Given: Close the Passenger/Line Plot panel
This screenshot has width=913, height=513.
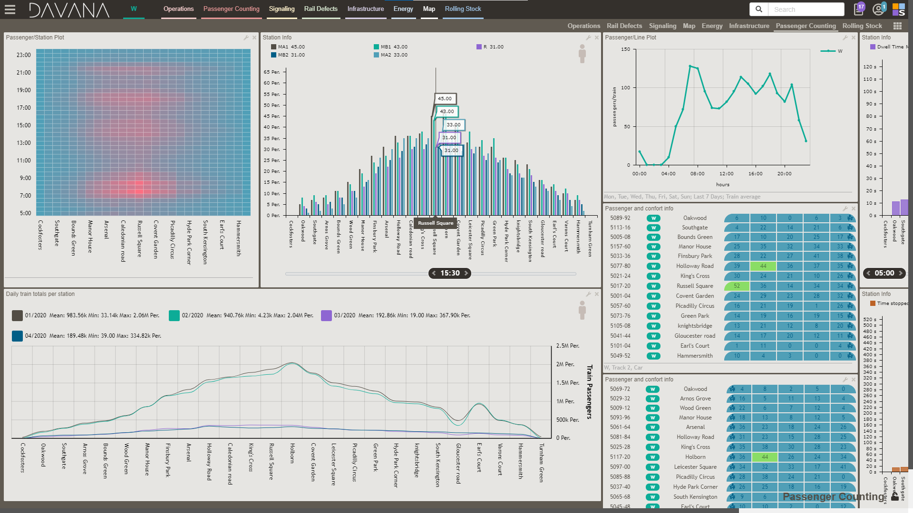Looking at the screenshot, I should tap(854, 38).
